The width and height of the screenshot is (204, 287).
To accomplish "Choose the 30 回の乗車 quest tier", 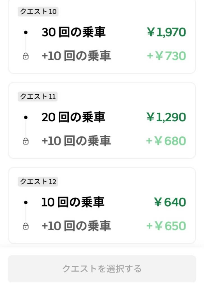I will pyautogui.click(x=74, y=33).
